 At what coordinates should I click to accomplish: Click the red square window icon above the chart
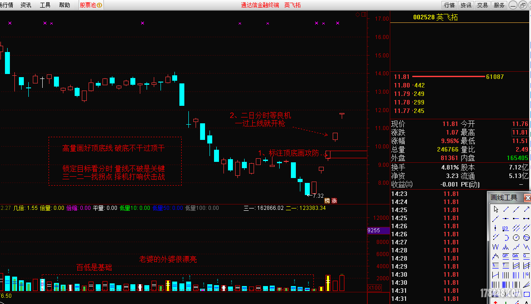(364, 14)
